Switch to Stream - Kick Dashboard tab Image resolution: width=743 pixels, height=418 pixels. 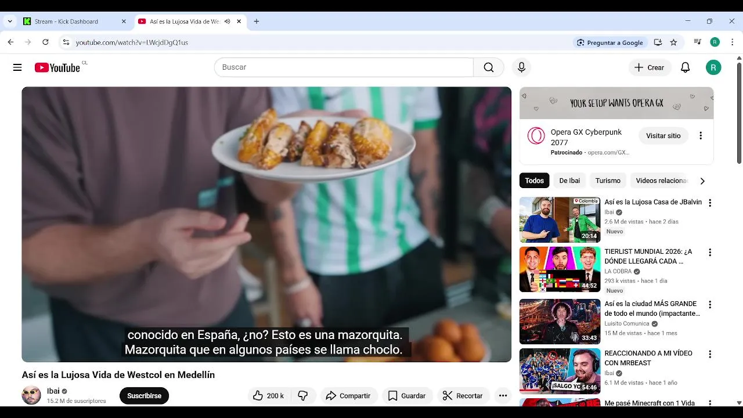(x=67, y=21)
